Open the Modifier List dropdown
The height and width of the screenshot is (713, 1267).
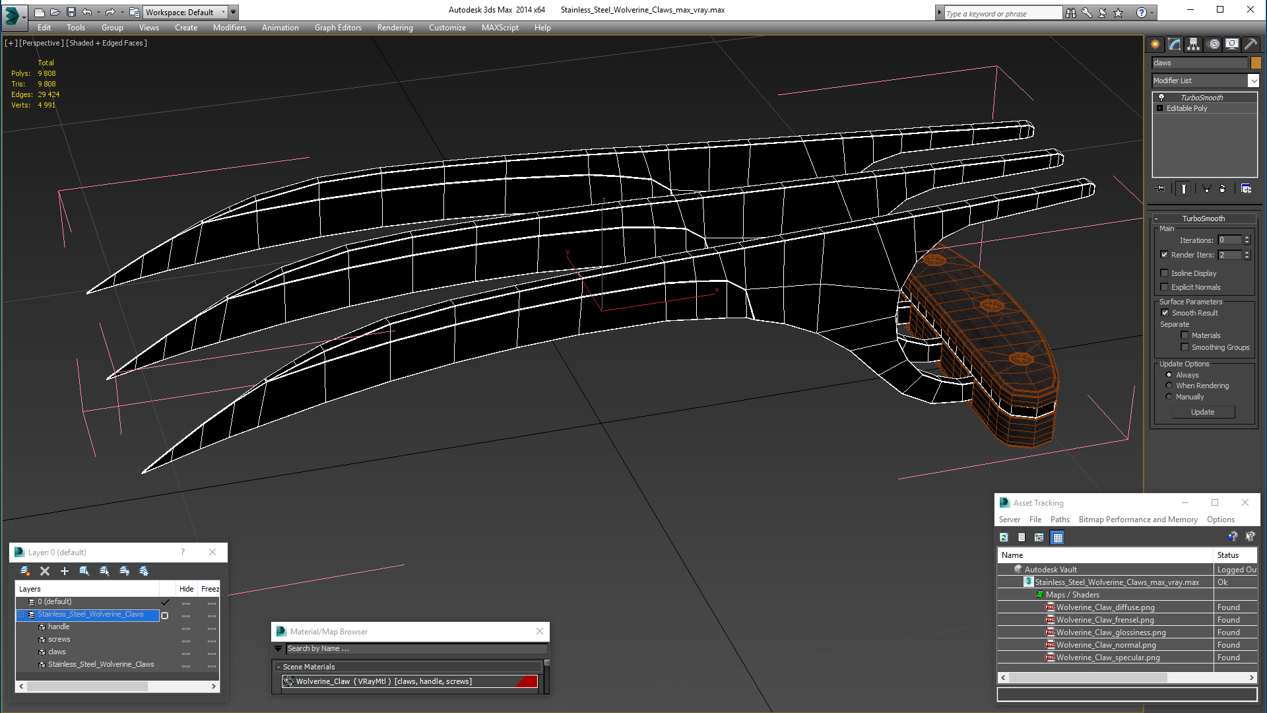(1253, 81)
